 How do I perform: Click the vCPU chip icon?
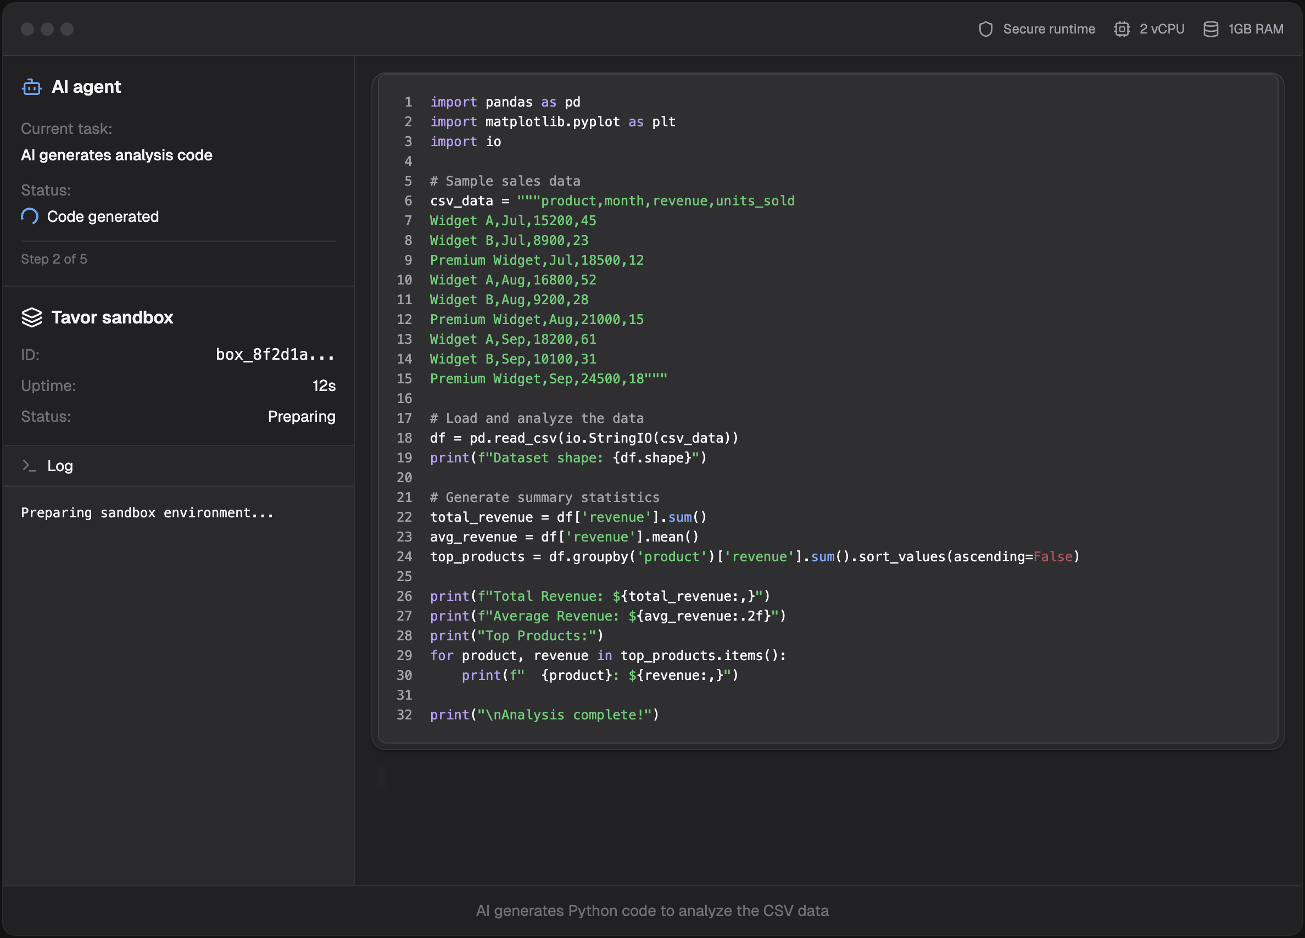(1122, 29)
